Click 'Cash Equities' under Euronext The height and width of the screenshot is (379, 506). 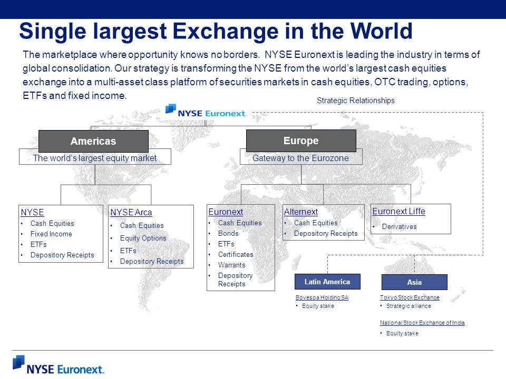(x=240, y=223)
